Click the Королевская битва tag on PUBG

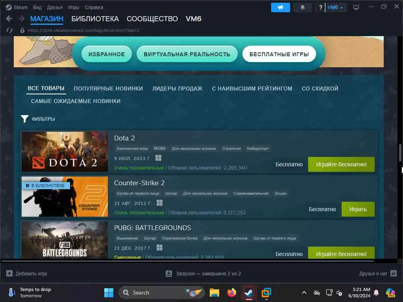[179, 238]
